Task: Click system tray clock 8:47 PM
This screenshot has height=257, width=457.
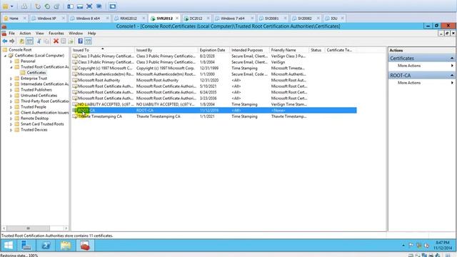Action: (x=443, y=243)
